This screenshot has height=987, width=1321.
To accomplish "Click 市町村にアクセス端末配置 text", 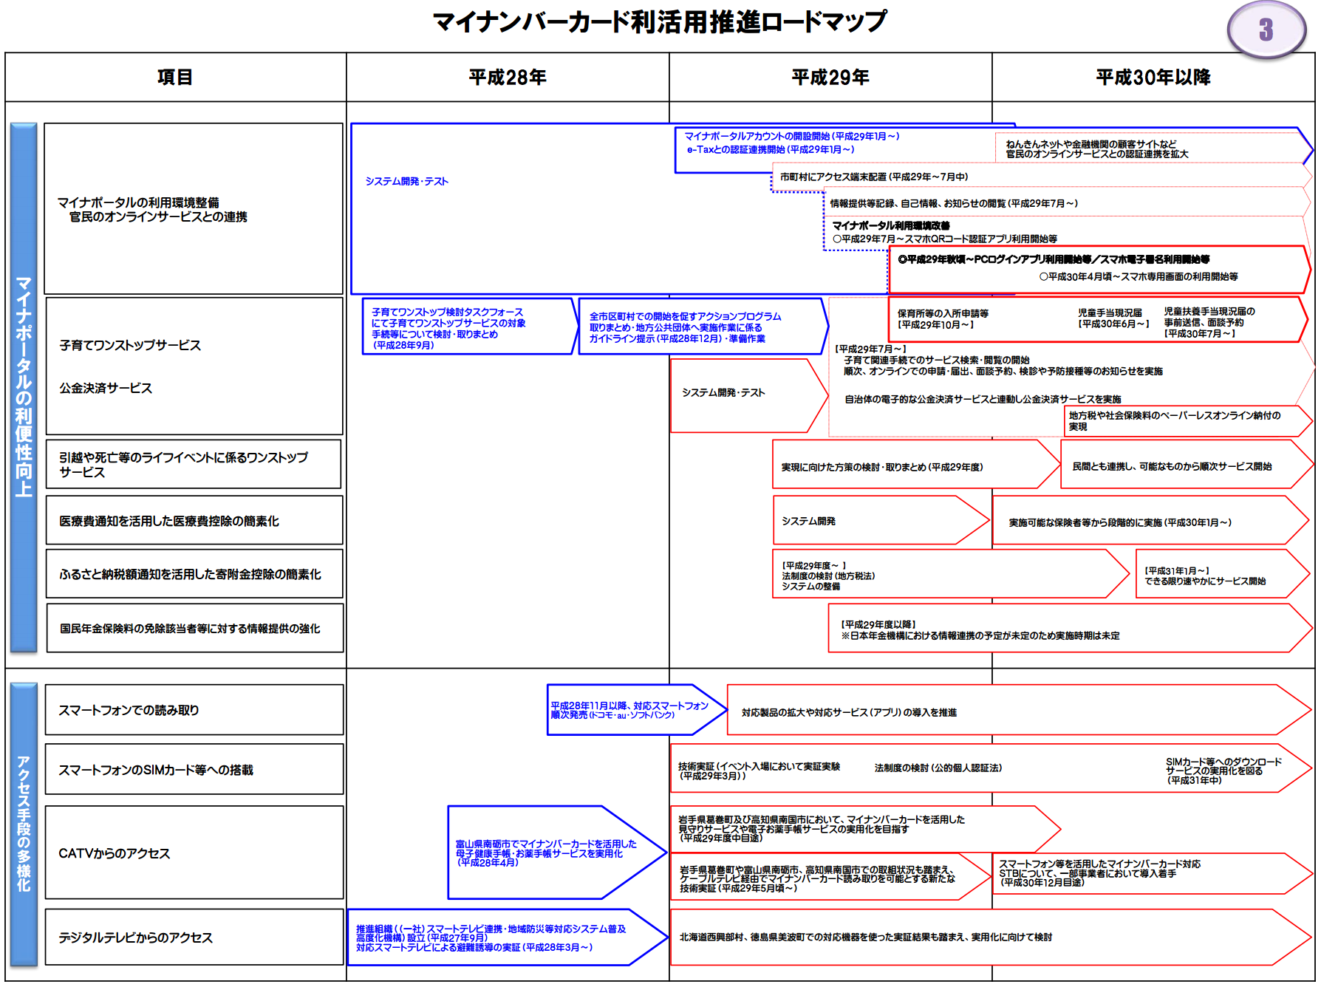I will [874, 177].
